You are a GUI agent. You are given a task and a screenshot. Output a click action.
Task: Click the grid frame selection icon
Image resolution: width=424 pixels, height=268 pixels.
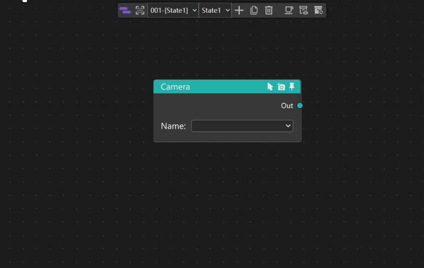tap(140, 10)
